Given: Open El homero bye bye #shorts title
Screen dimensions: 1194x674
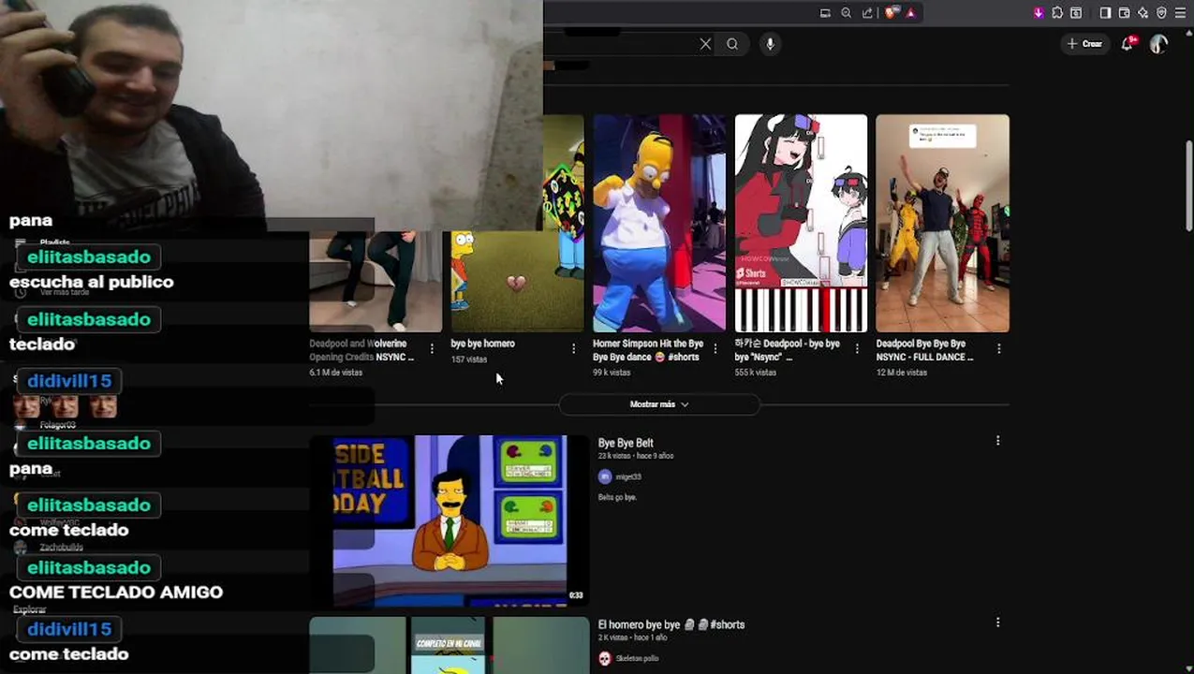Looking at the screenshot, I should tap(671, 624).
